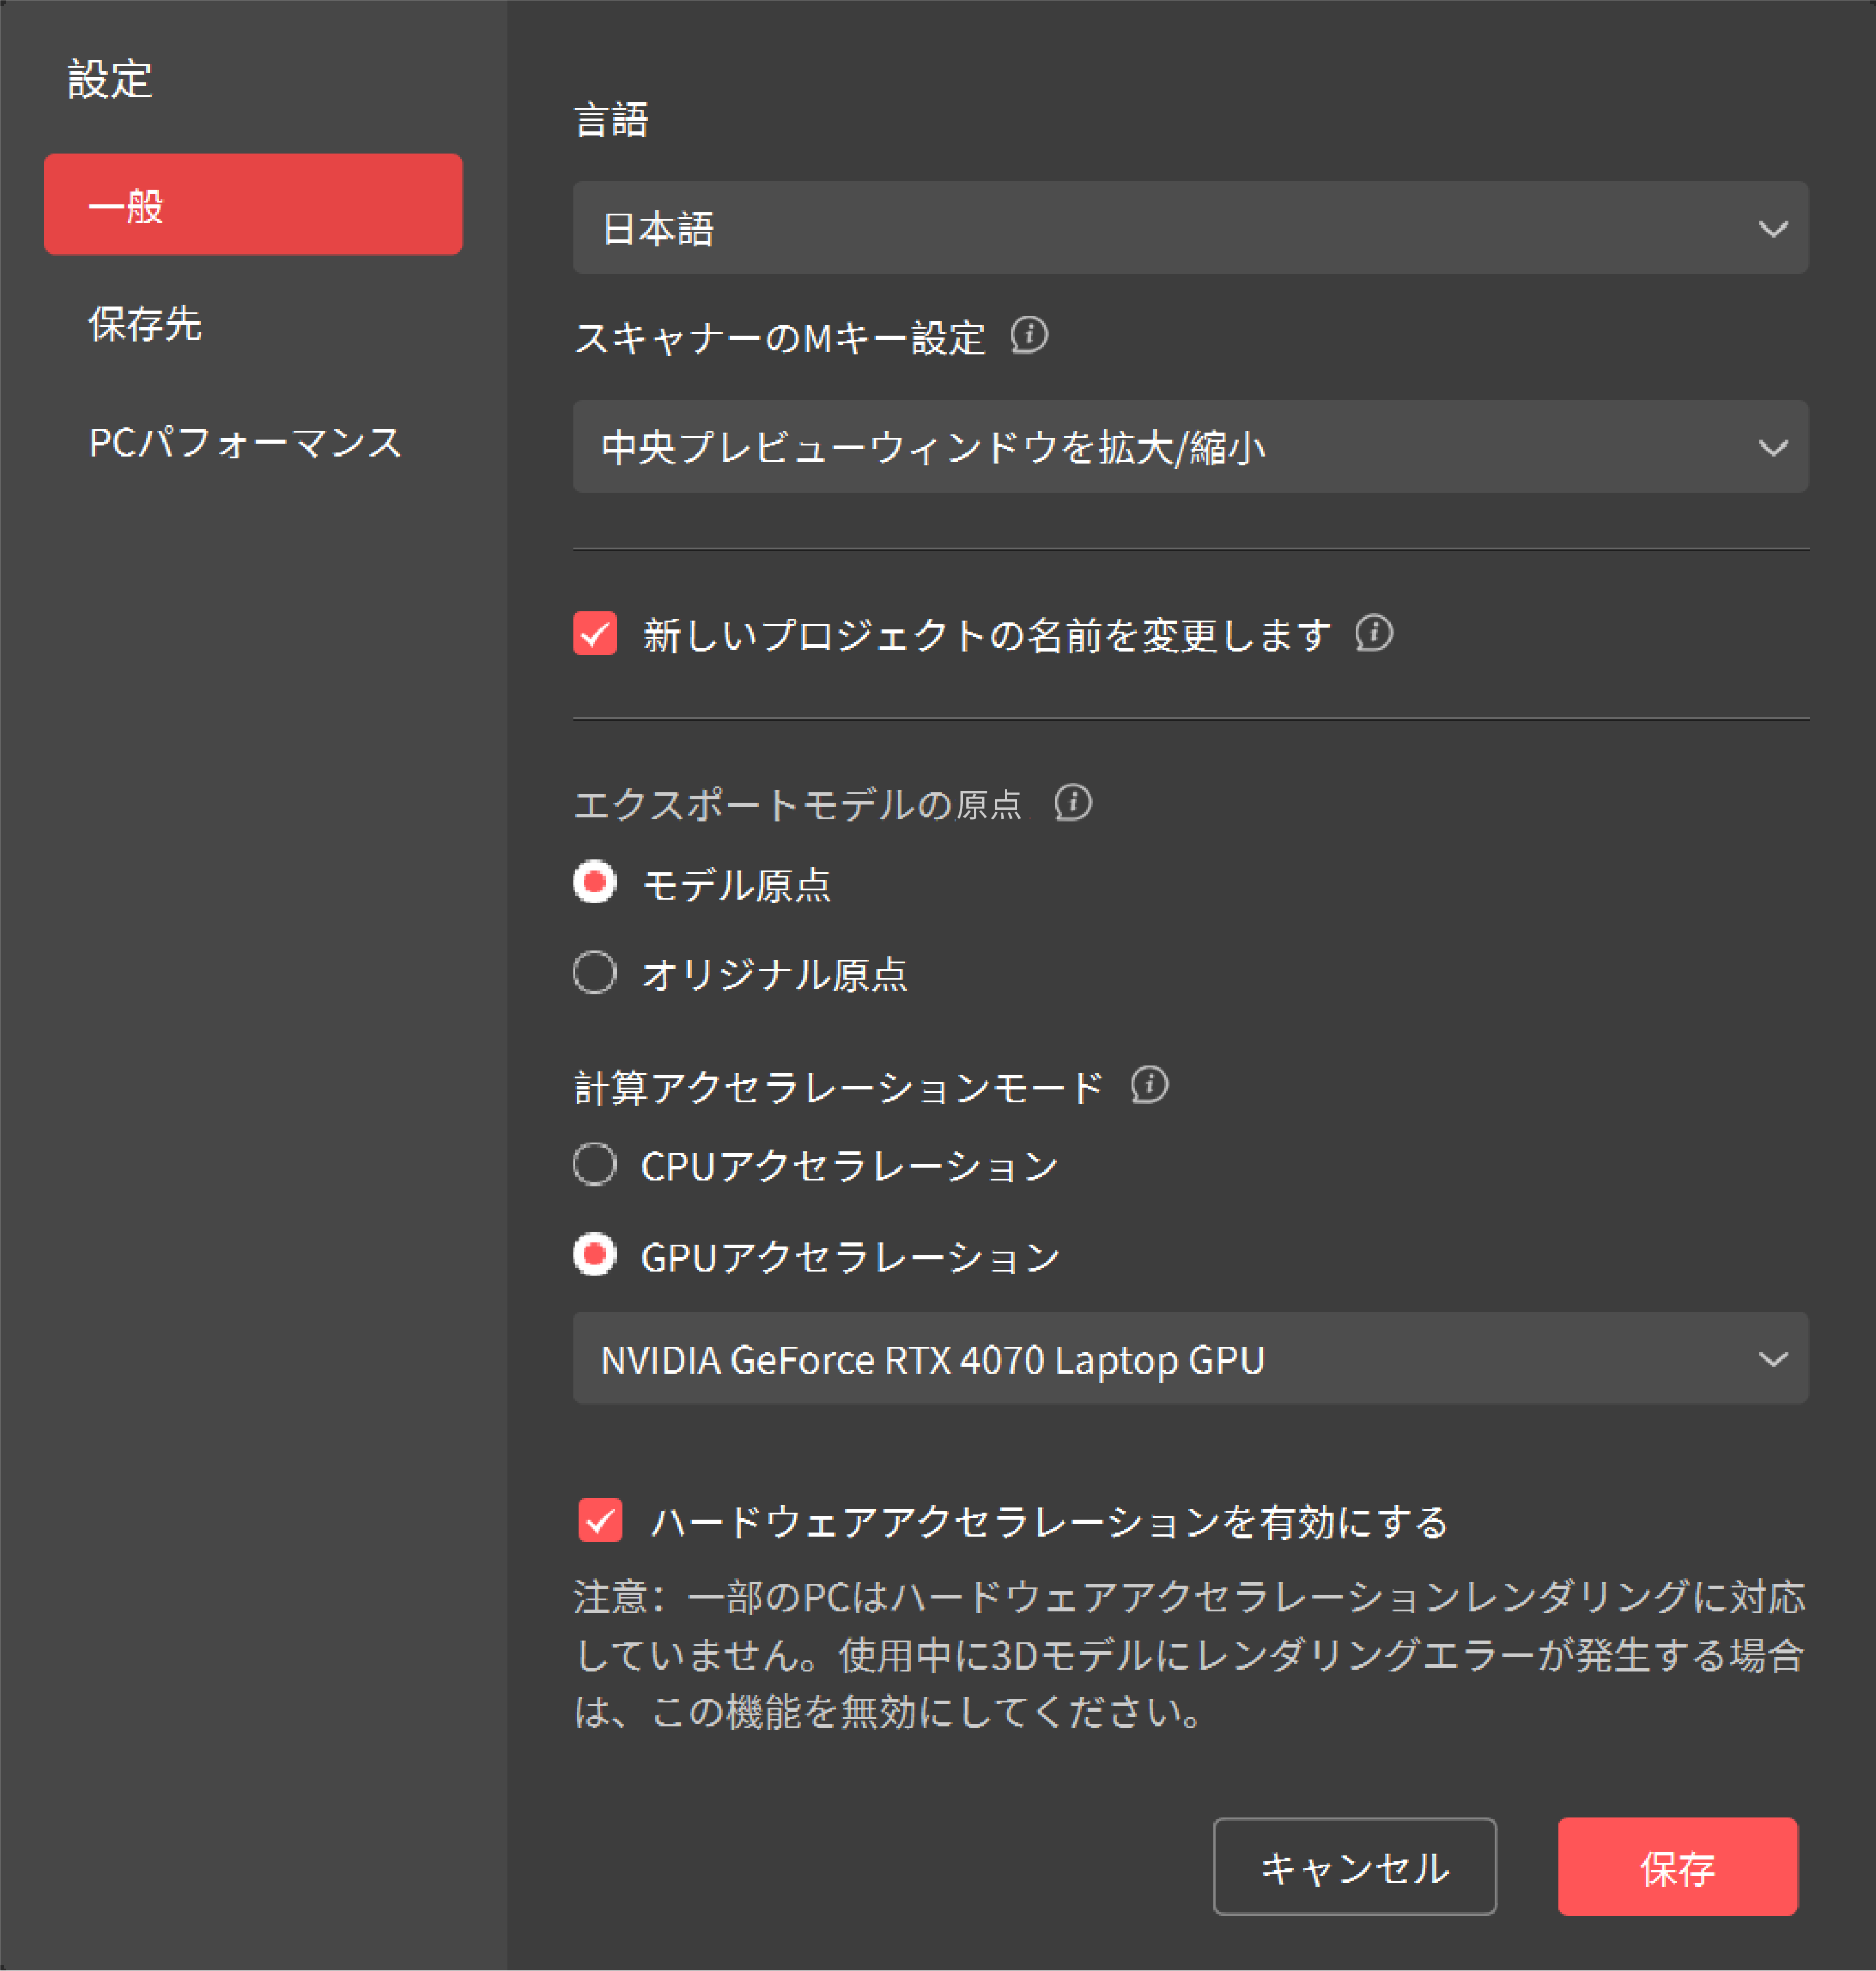1876x1971 pixels.
Task: Click info icon beside 計算アクセラレーションモード
Action: (x=1149, y=1085)
